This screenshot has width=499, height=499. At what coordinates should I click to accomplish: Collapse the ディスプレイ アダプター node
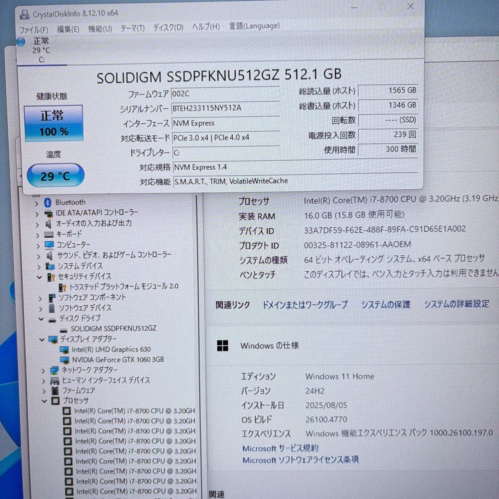tap(42, 340)
